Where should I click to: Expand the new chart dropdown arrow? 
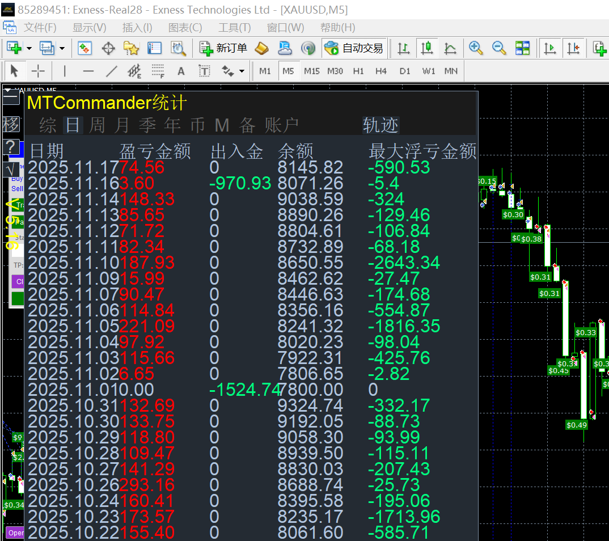point(29,49)
